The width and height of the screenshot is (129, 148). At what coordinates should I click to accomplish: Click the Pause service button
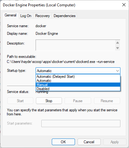pyautogui.click(x=78, y=101)
